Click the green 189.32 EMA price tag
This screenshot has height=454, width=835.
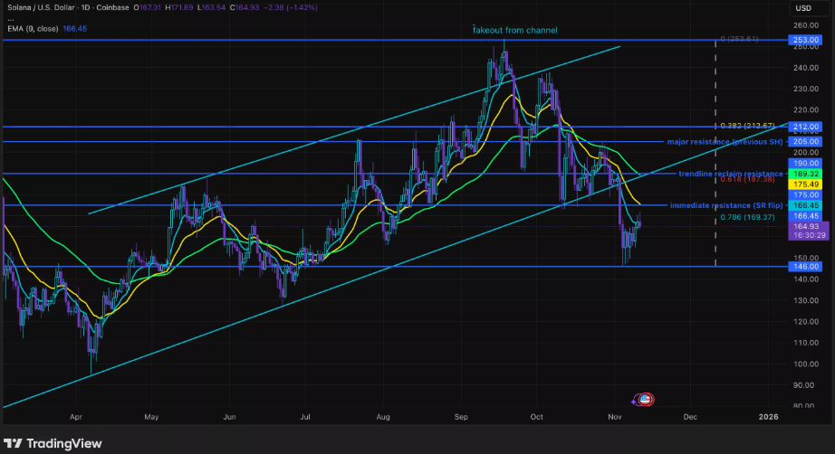[x=804, y=173]
